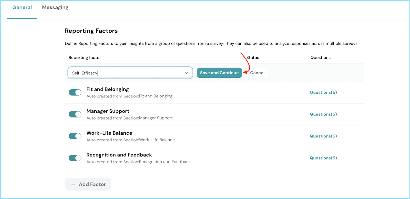This screenshot has width=410, height=199.
Task: Focus the Self-Efficacy text input field
Action: (126, 73)
